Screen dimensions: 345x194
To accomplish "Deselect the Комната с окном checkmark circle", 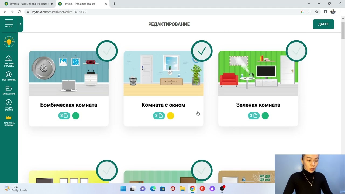I will 202,51.
